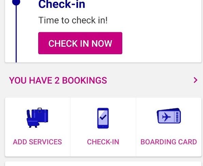Tap the CHECK IN NOW button
This screenshot has width=203, height=166.
[x=80, y=43]
